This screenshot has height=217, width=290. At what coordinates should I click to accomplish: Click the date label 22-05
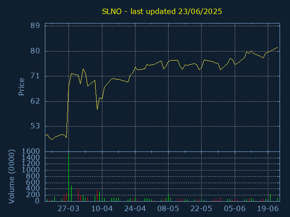click(201, 209)
